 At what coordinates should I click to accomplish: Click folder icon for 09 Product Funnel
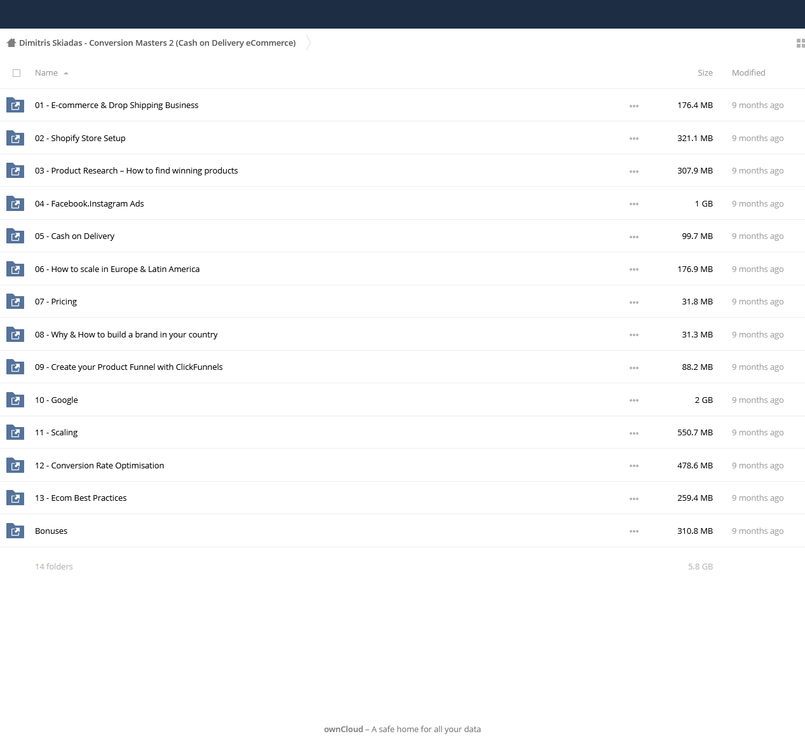click(x=15, y=367)
